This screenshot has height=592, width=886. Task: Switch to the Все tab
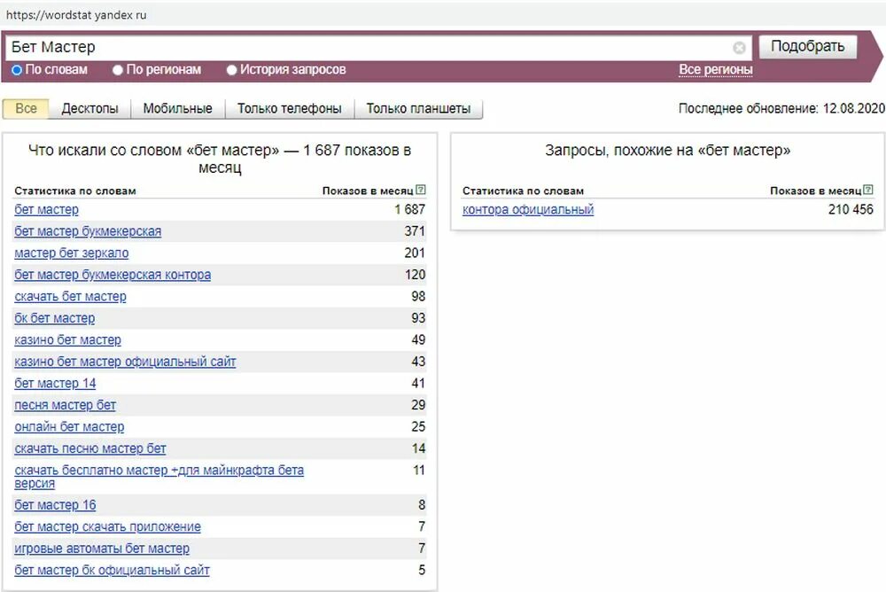tap(26, 108)
